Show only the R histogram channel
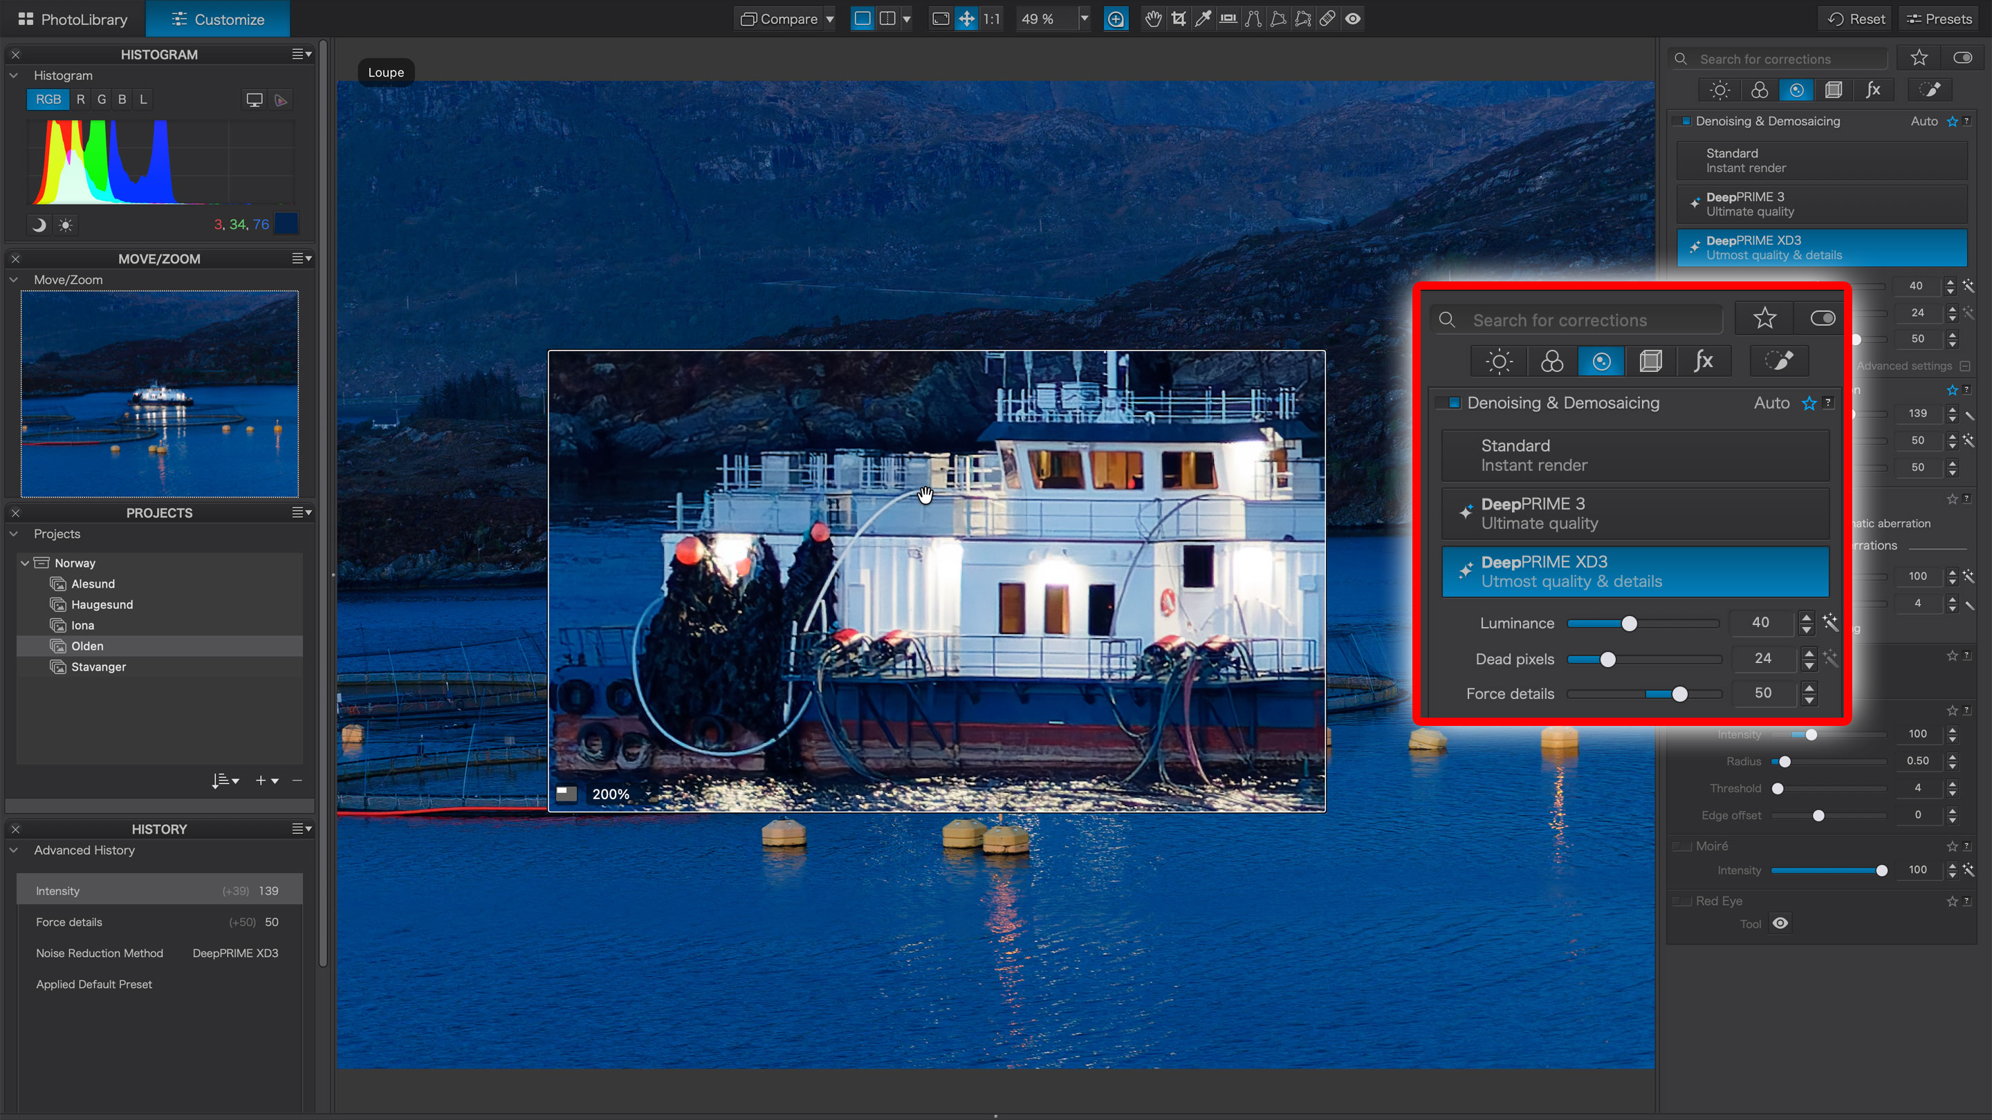 click(x=80, y=100)
